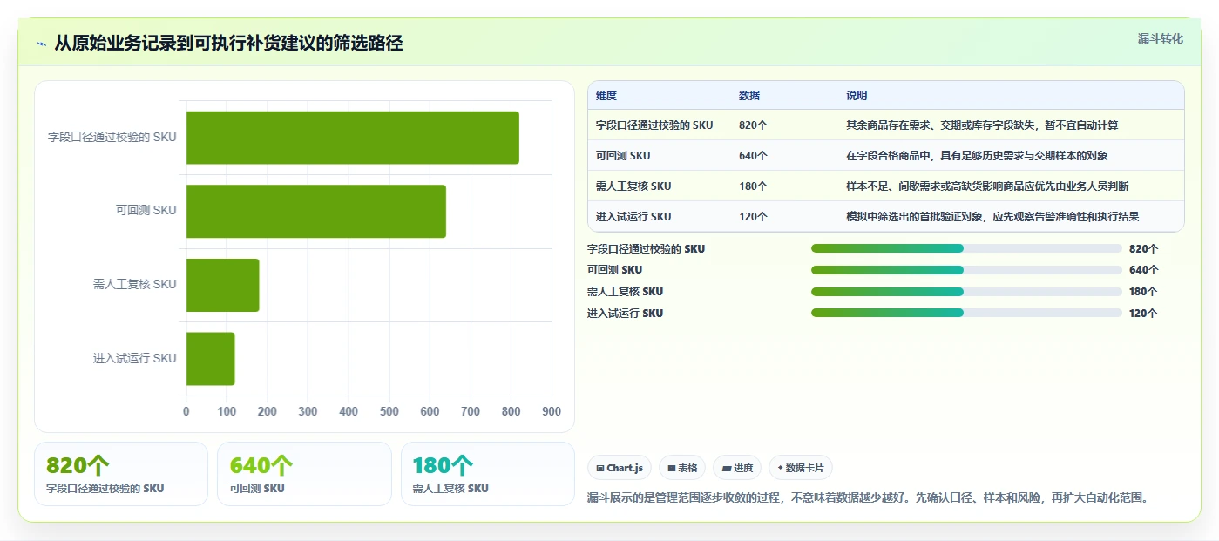The image size is (1219, 541).
Task: Click the 说明 column header
Action: 857,96
